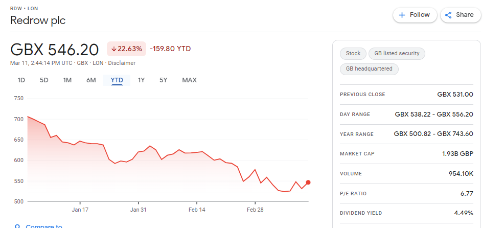Click the Stock tag chip
504x228 pixels.
(x=353, y=53)
